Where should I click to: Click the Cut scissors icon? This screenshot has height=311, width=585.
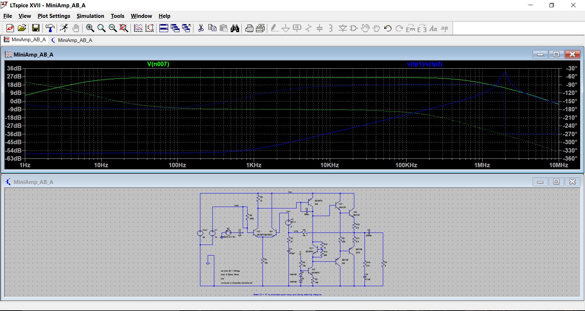[x=201, y=28]
